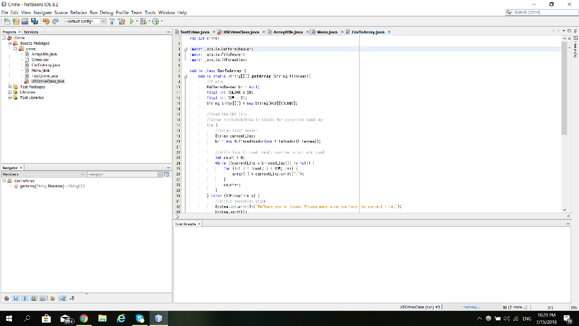Click the Save All toolbar icon
The image size is (579, 326).
pyautogui.click(x=35, y=22)
